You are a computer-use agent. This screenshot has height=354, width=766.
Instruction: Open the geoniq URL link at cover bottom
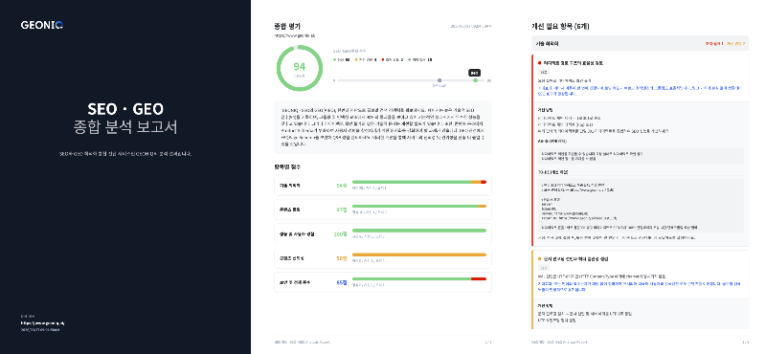point(42,322)
